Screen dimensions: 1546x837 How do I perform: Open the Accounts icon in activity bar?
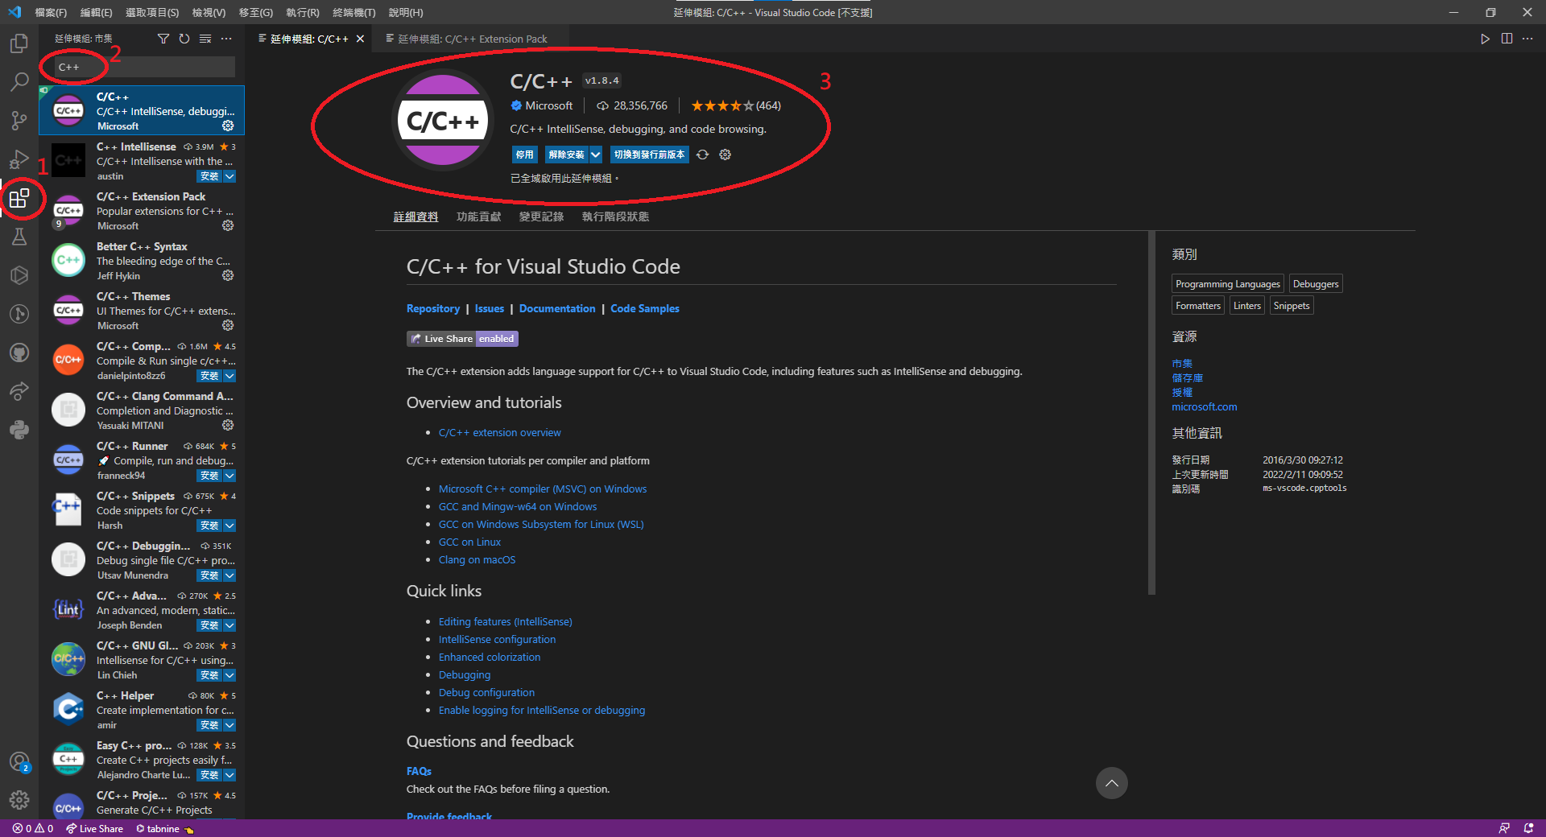[x=19, y=761]
